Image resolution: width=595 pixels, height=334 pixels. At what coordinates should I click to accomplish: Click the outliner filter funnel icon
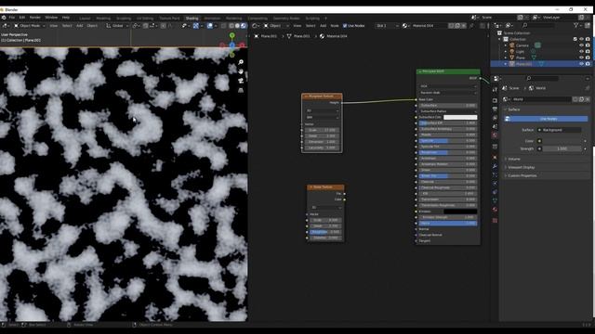(576, 25)
